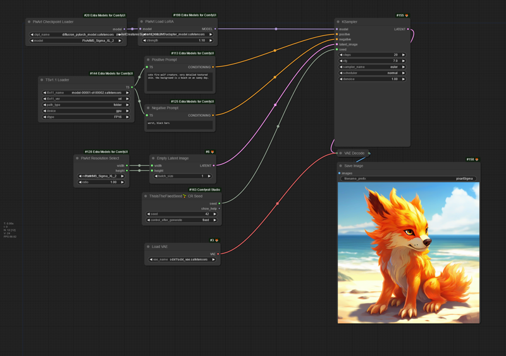Click the VAE output port on Load VAE
Image resolution: width=506 pixels, height=356 pixels.
point(218,254)
